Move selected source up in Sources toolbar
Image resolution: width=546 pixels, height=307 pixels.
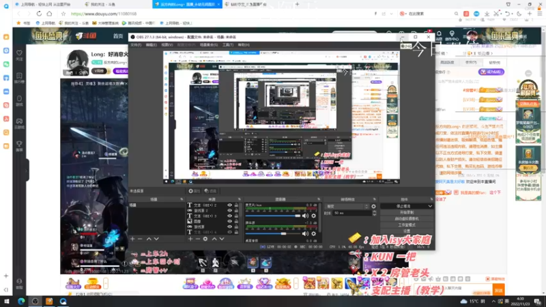[x=214, y=239]
